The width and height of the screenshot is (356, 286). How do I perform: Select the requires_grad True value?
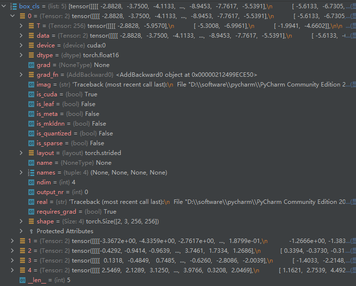coord(110,212)
